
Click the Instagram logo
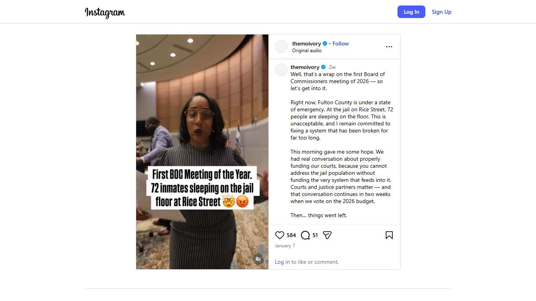105,13
